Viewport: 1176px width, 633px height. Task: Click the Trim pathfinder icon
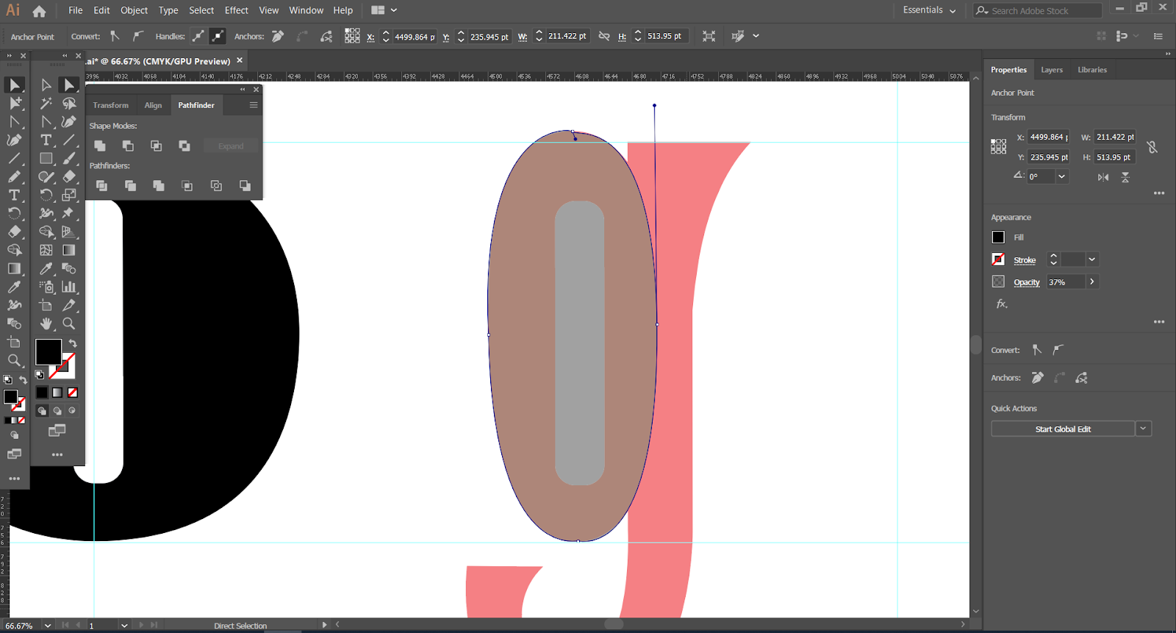click(x=130, y=186)
